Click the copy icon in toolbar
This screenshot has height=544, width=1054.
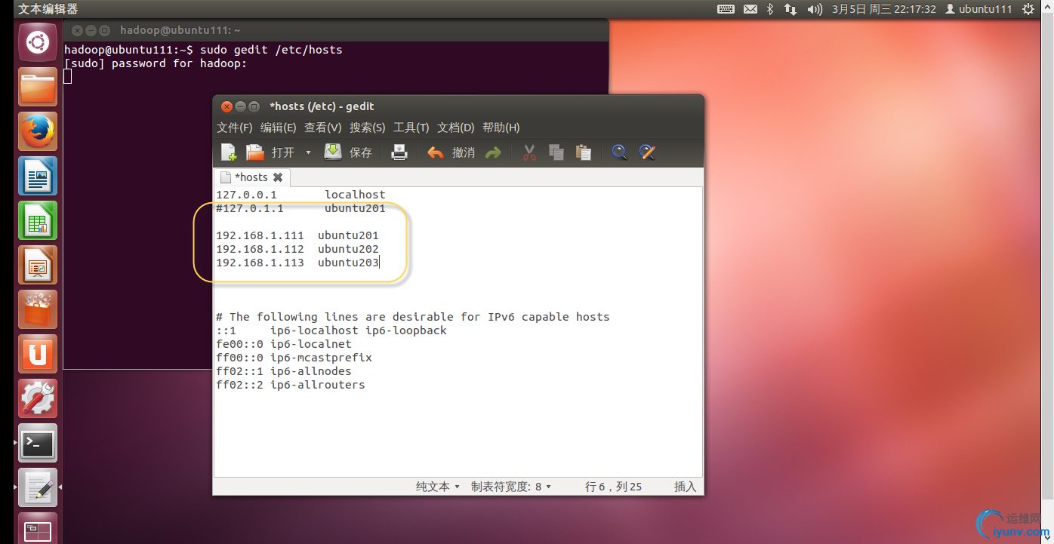tap(556, 152)
